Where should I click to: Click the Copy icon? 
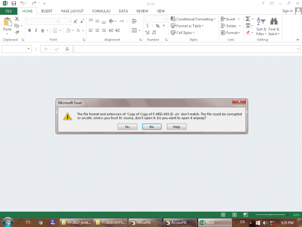pos(17,25)
